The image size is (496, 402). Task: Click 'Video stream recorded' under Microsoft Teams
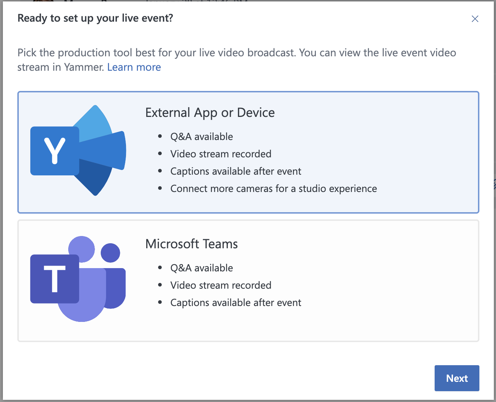click(x=221, y=285)
